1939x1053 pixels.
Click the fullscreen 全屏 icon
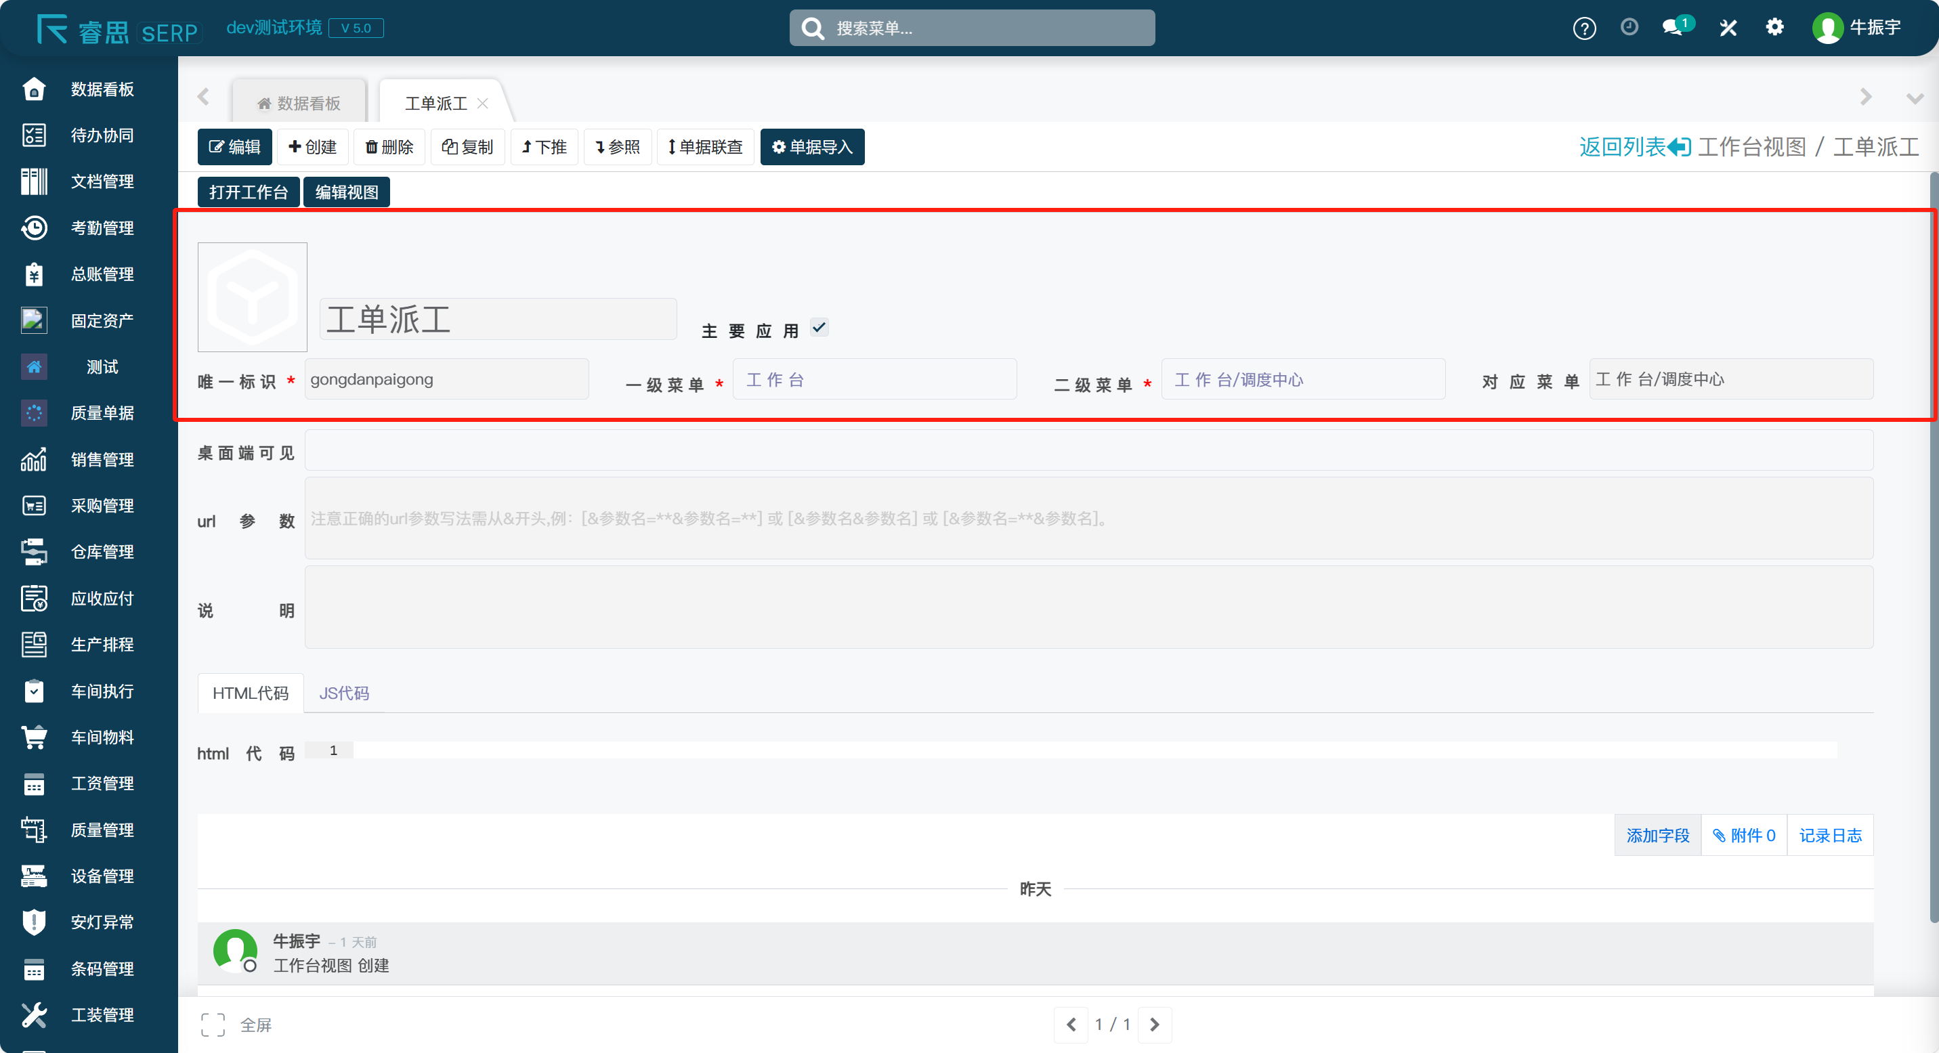(x=213, y=1025)
